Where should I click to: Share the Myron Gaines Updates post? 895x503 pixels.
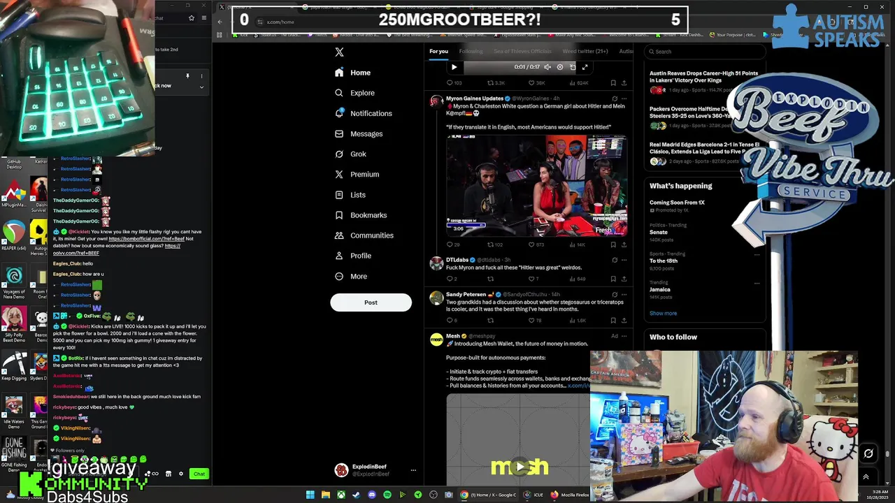coord(624,245)
